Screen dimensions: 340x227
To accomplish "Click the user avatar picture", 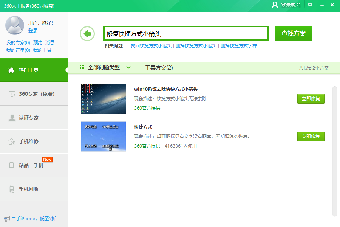I will pyautogui.click(x=15, y=25).
